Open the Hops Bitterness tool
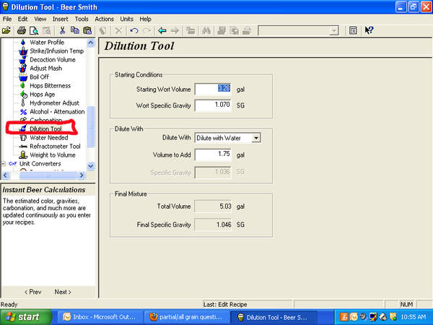 pos(51,86)
